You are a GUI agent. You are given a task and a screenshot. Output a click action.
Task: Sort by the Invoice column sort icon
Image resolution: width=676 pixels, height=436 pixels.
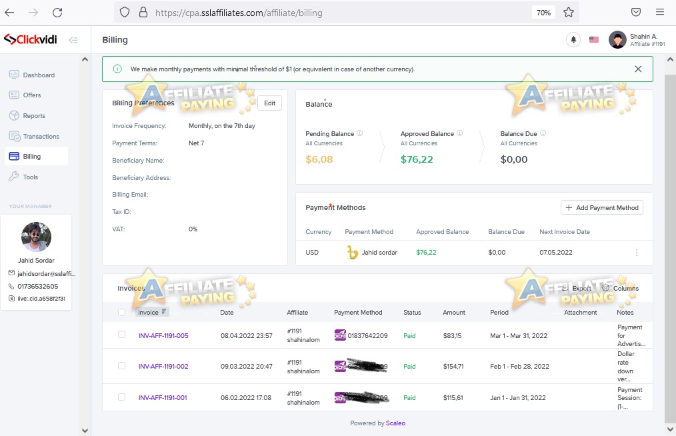tap(164, 312)
